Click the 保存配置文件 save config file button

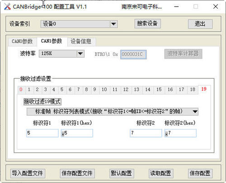click(77, 174)
